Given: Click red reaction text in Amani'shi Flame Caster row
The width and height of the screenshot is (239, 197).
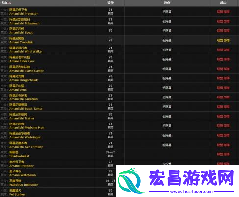Looking at the screenshot, I should [223, 69].
